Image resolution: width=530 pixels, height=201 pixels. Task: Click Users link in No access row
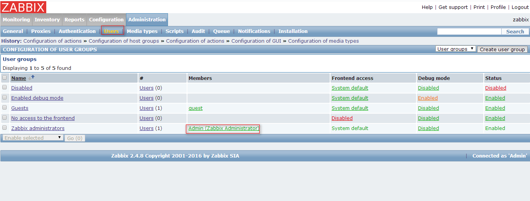pyautogui.click(x=147, y=118)
